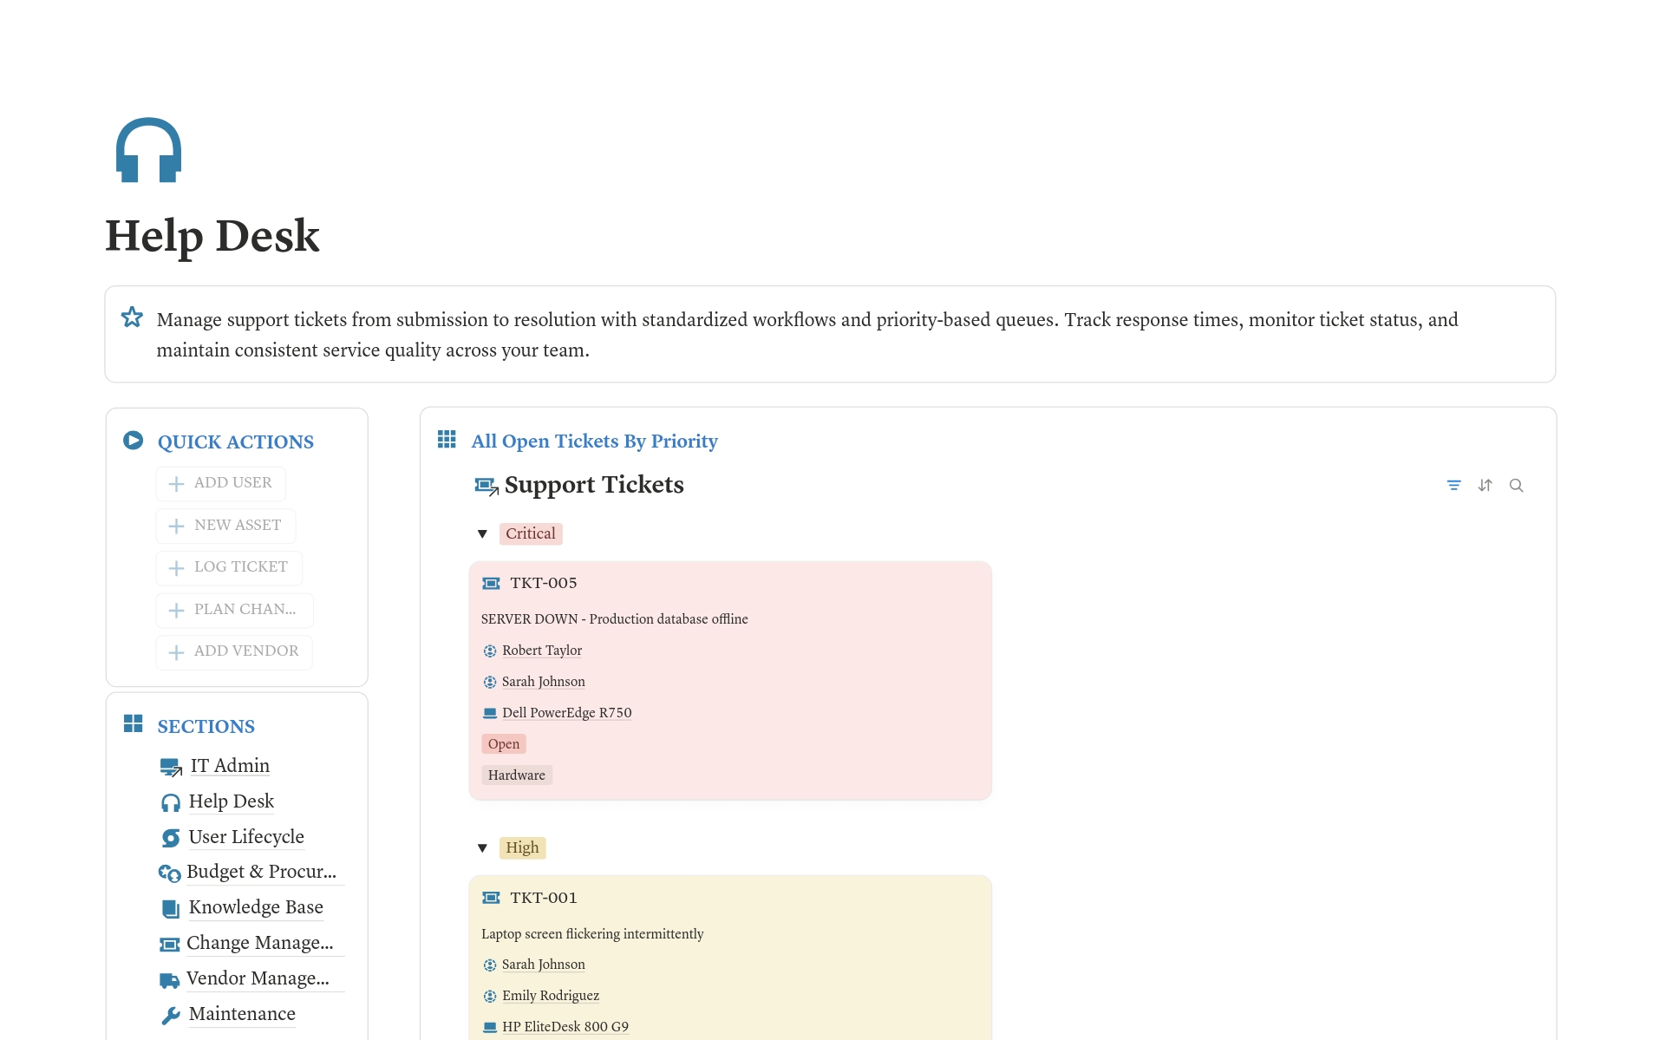The height and width of the screenshot is (1040, 1665).
Task: Open the Budget & Procur... section link
Action: click(x=261, y=871)
